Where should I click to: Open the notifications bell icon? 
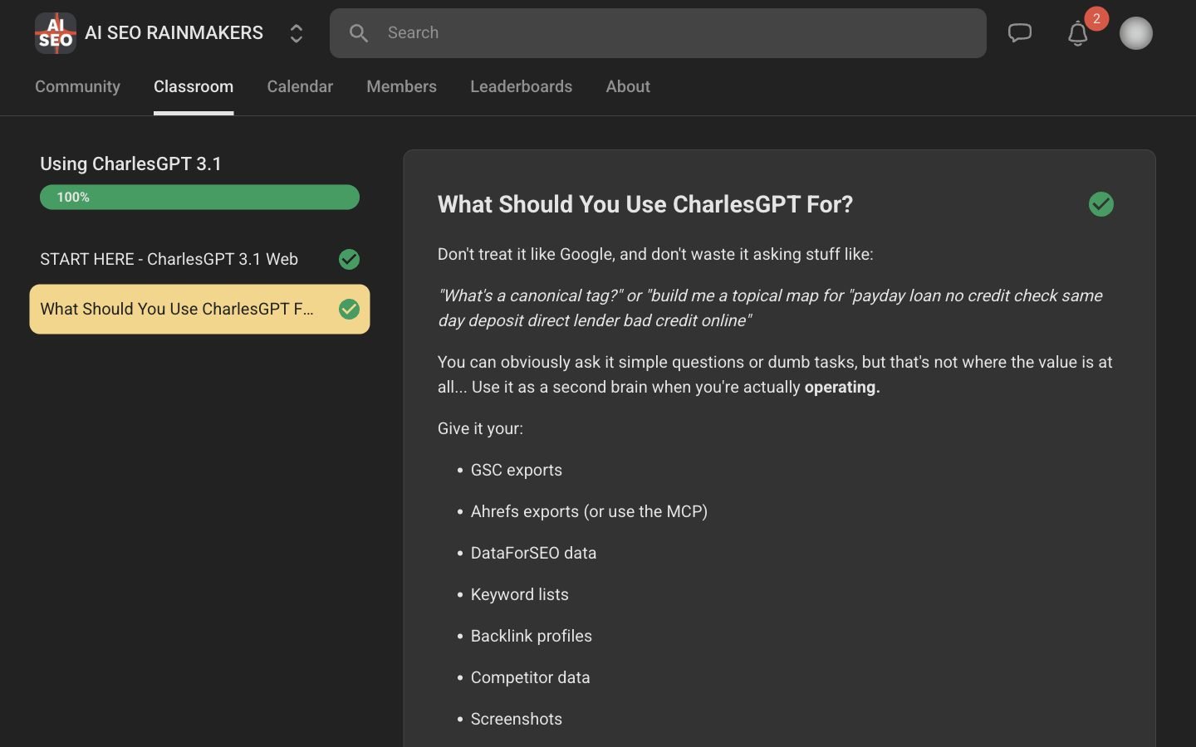[1078, 33]
